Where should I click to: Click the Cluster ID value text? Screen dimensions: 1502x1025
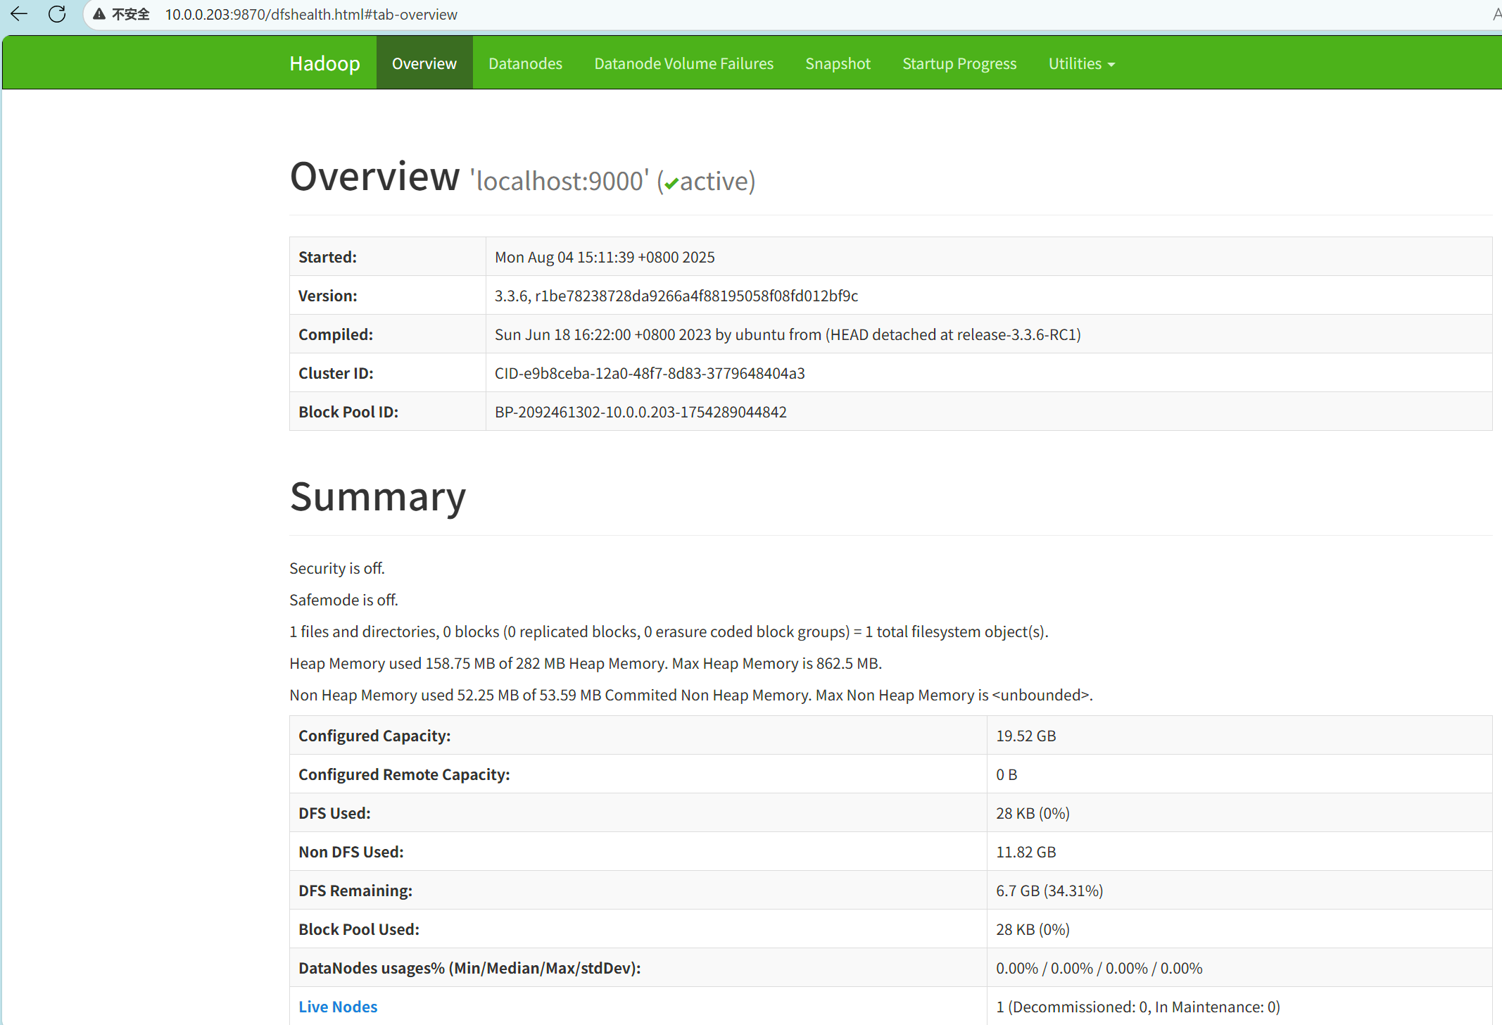(649, 373)
